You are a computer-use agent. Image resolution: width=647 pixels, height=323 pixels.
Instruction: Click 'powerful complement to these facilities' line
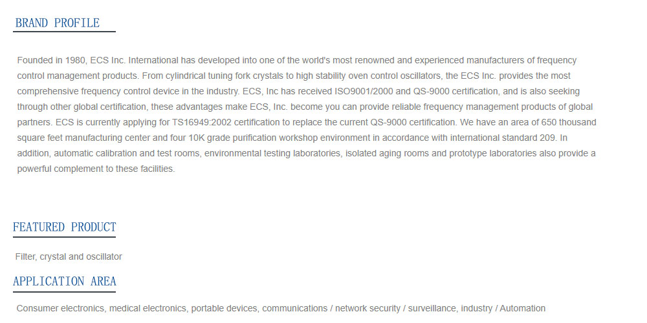tap(96, 169)
